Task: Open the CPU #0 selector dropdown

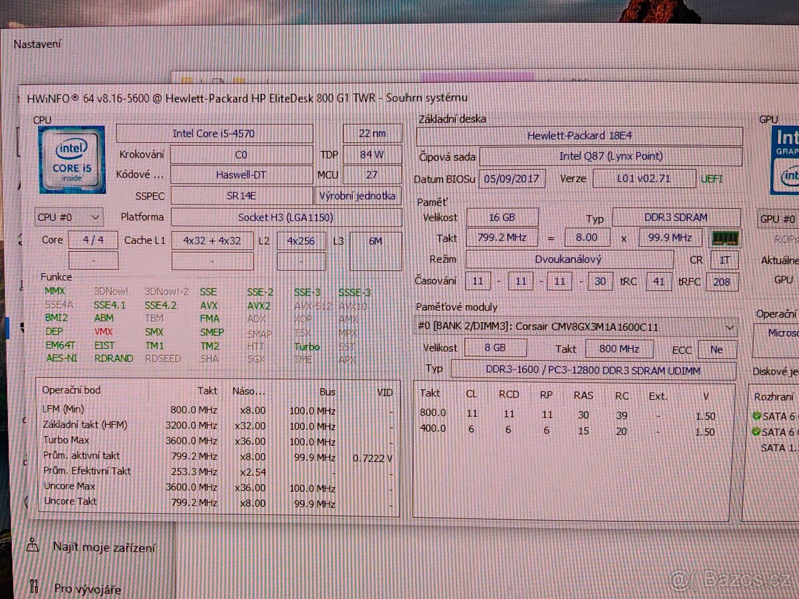Action: pos(69,217)
